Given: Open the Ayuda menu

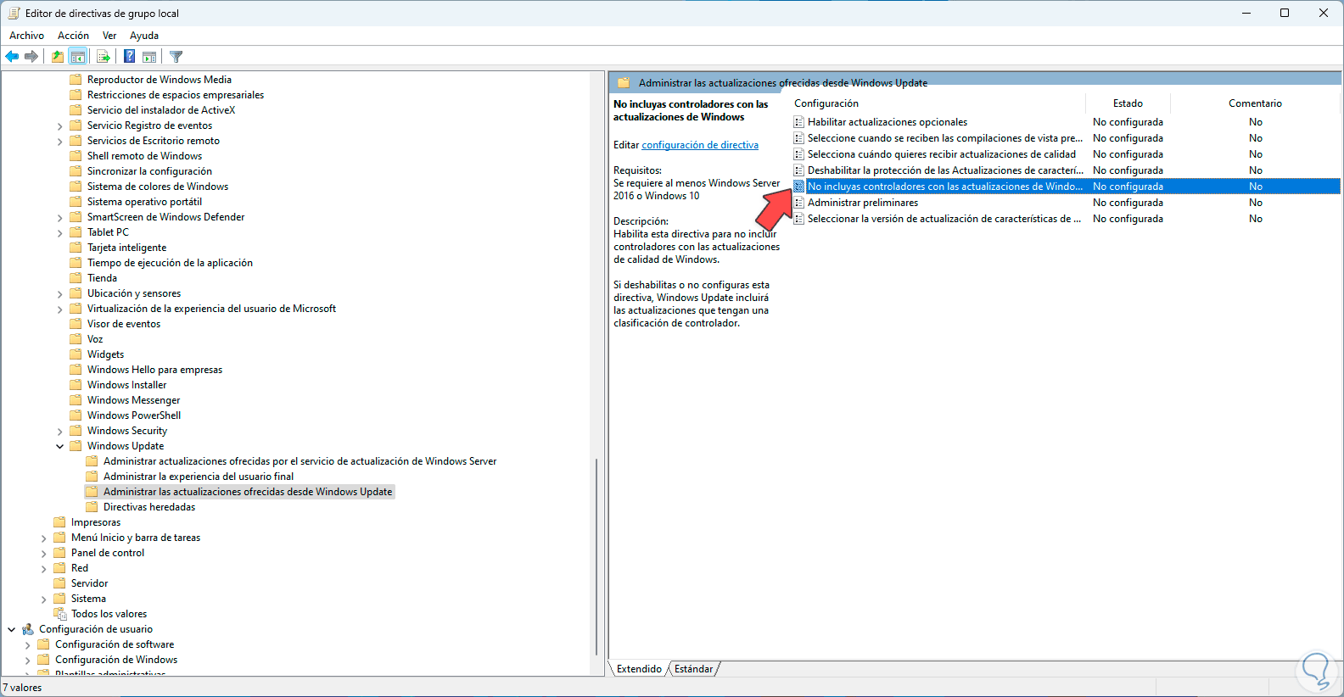Looking at the screenshot, I should point(144,36).
